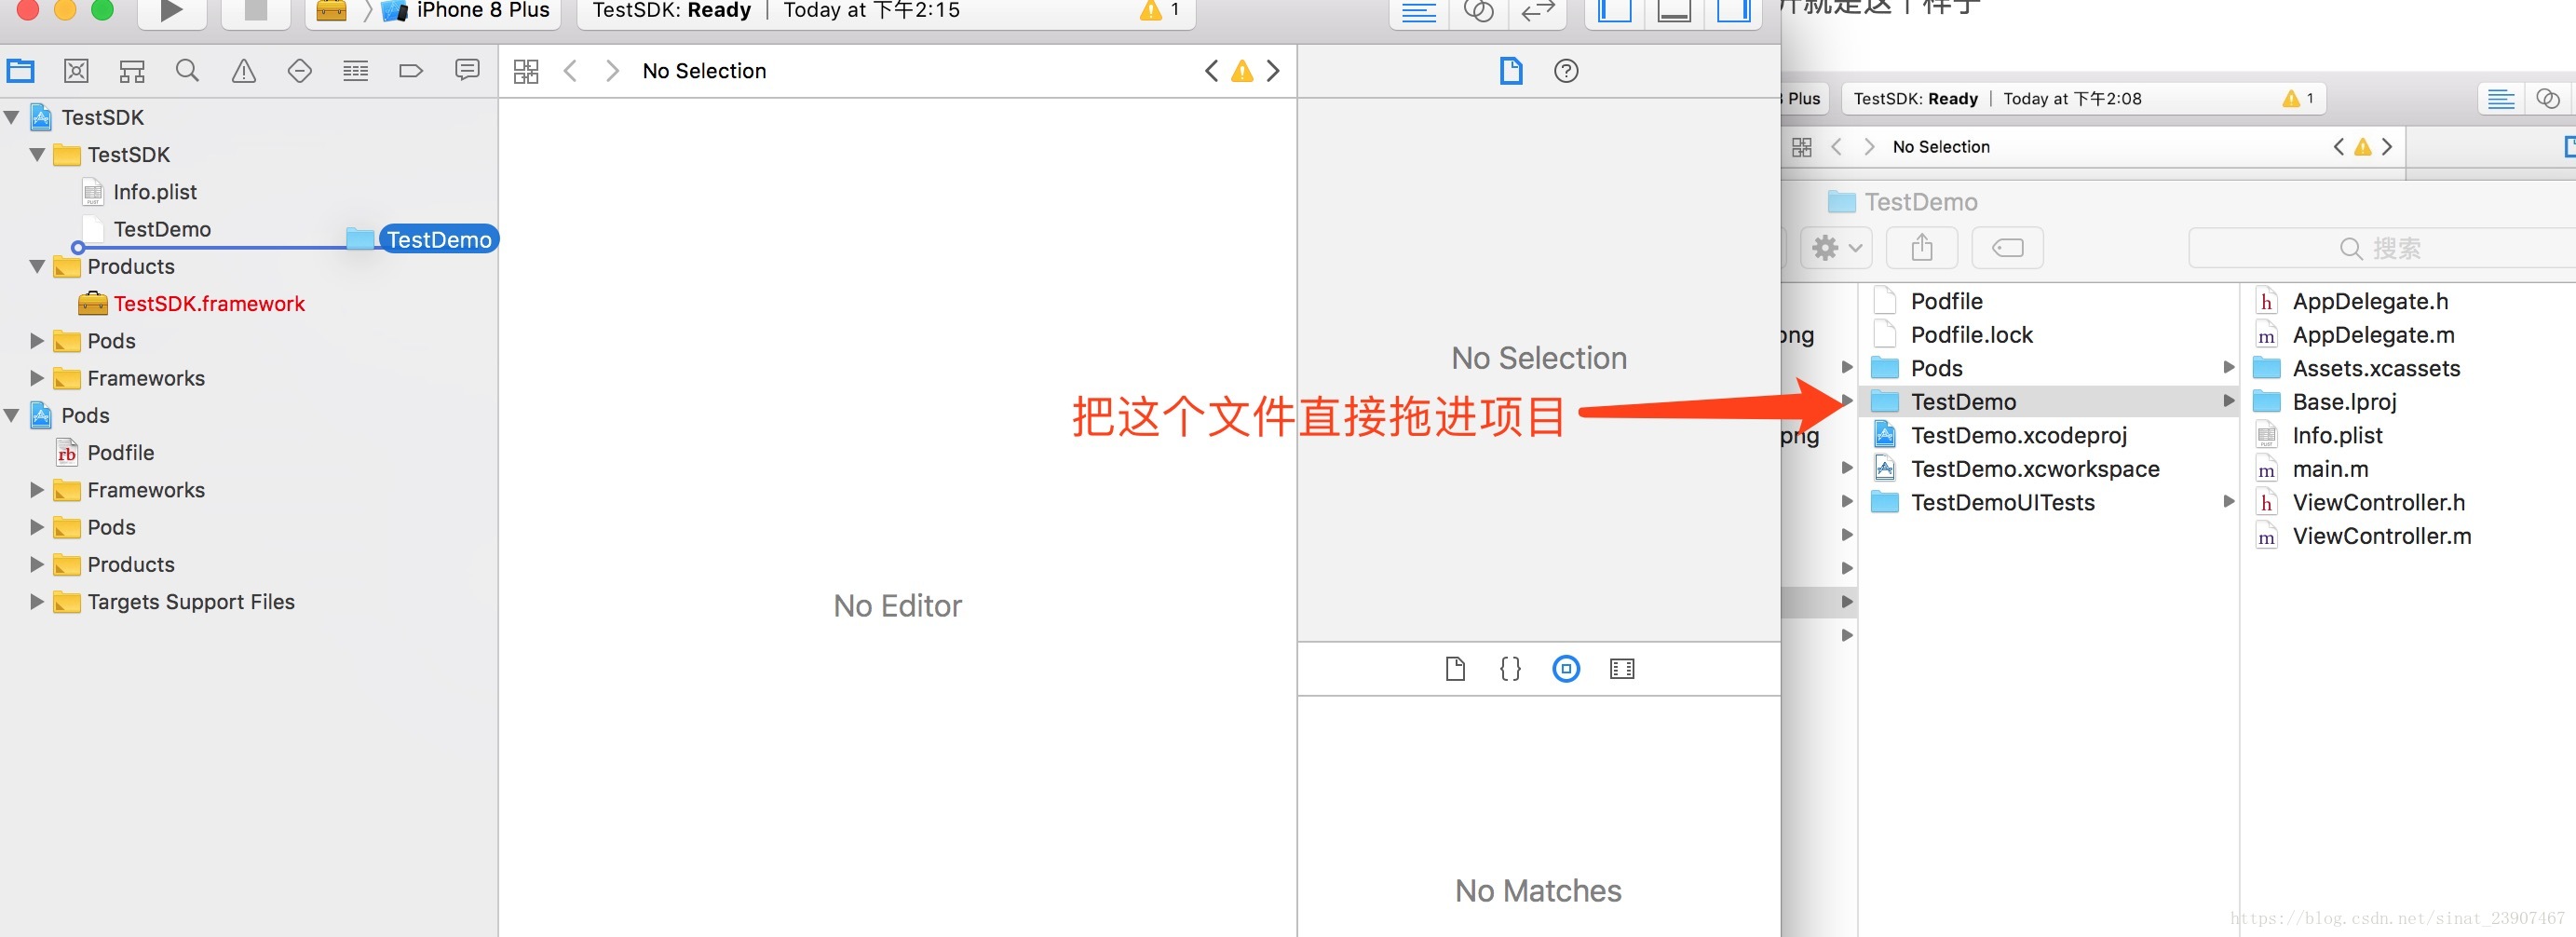Image resolution: width=2576 pixels, height=937 pixels.
Task: Expand Frameworks group under Pods project
Action: coord(37,490)
